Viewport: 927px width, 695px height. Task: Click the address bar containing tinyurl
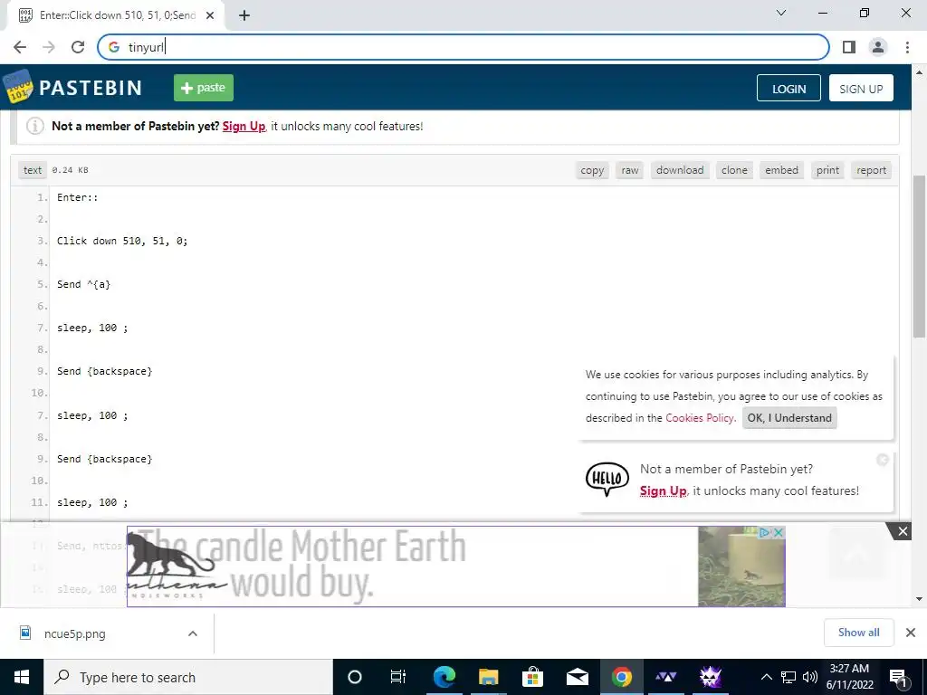[463, 47]
